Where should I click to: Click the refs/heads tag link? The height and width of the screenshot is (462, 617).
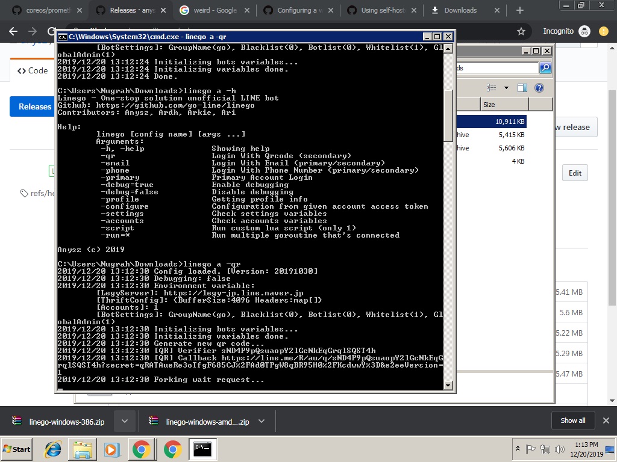[38, 193]
